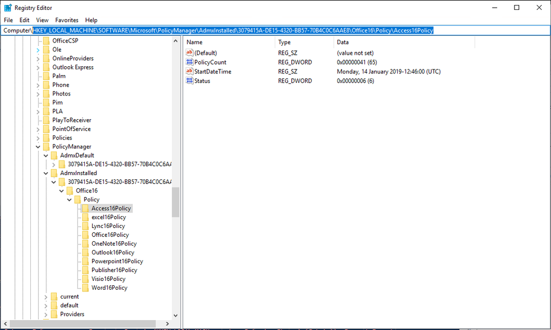Expand the 3079415A key under AdmxDefault
The width and height of the screenshot is (551, 330).
pos(54,164)
